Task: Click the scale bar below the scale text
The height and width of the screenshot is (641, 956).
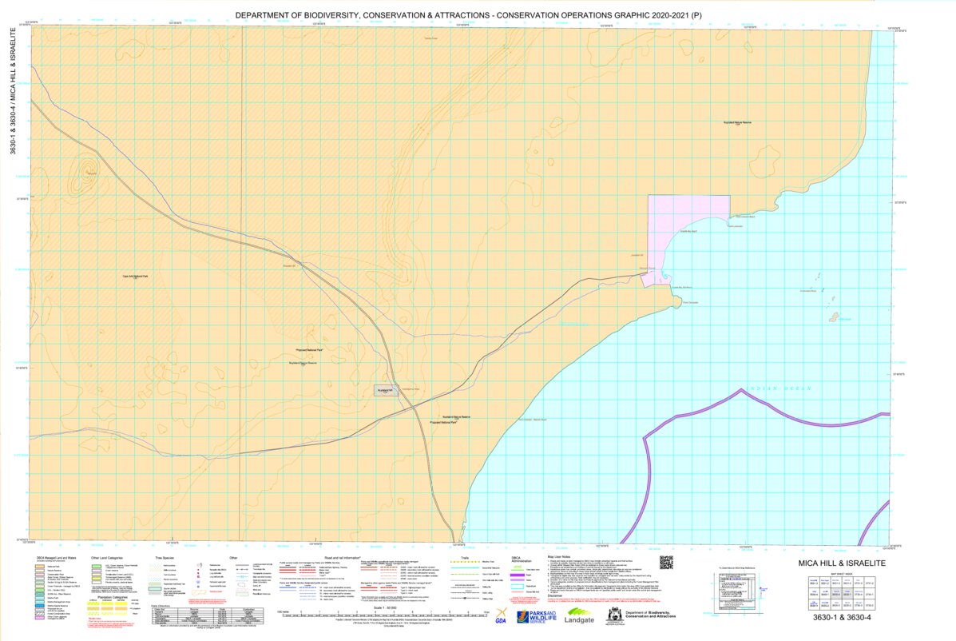Action: pos(383,615)
